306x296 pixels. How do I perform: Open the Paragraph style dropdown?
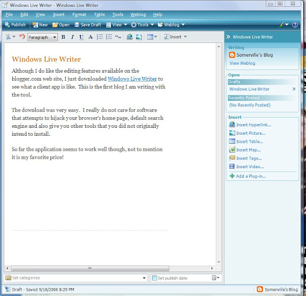42,37
